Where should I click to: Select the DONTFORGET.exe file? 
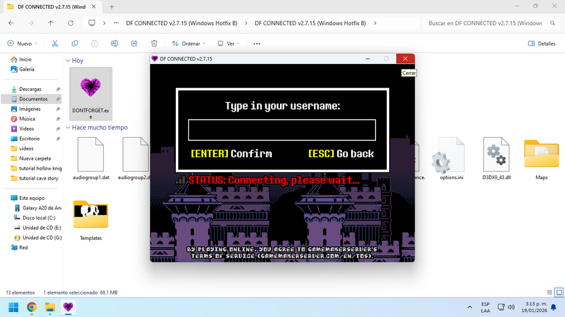(x=90, y=93)
